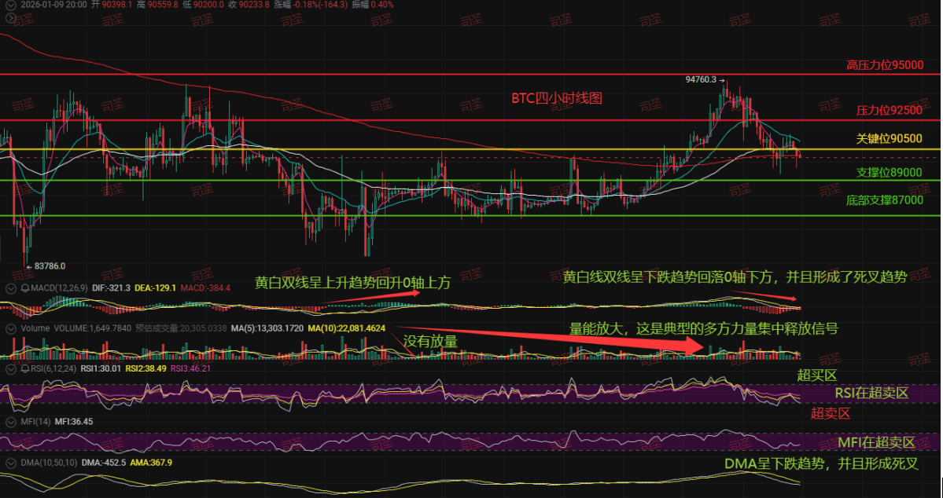Screen dimensions: 943x498
Task: Select the 高压力位95000 line label
Action: tap(884, 65)
